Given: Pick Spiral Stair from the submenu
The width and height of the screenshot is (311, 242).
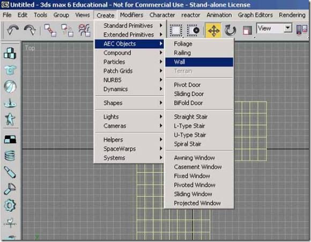Looking at the screenshot, I should [199, 144].
